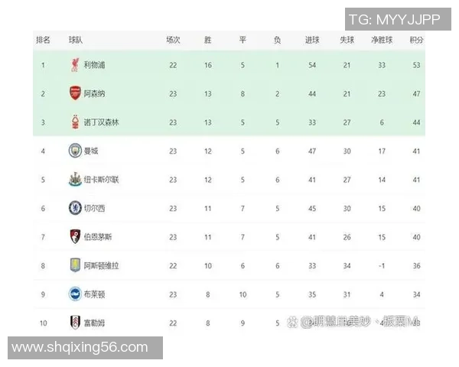The width and height of the screenshot is (459, 367).
Task: Click the Brighton club crest icon
Action: (x=74, y=294)
